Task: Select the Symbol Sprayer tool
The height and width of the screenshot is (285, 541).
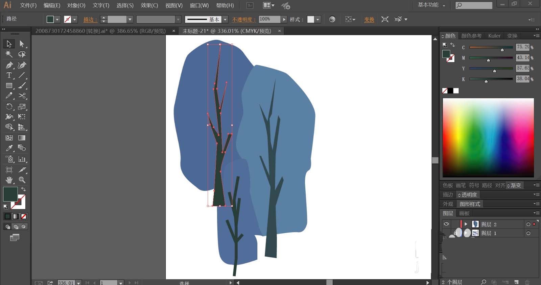Action: pyautogui.click(x=9, y=159)
